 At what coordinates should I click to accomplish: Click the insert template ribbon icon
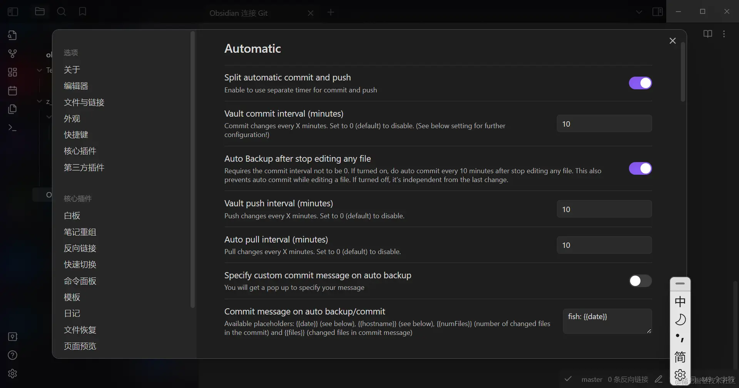tap(12, 109)
